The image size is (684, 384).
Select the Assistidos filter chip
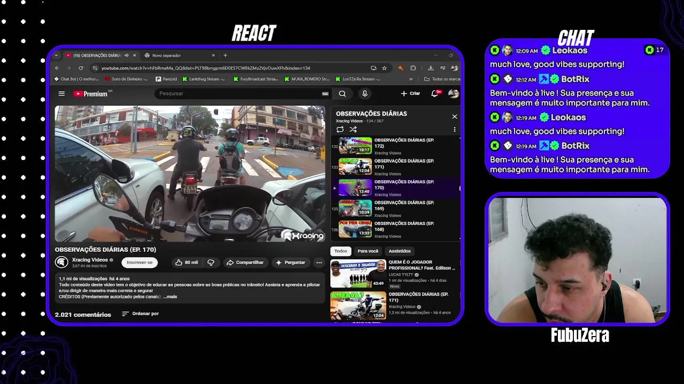pyautogui.click(x=400, y=251)
